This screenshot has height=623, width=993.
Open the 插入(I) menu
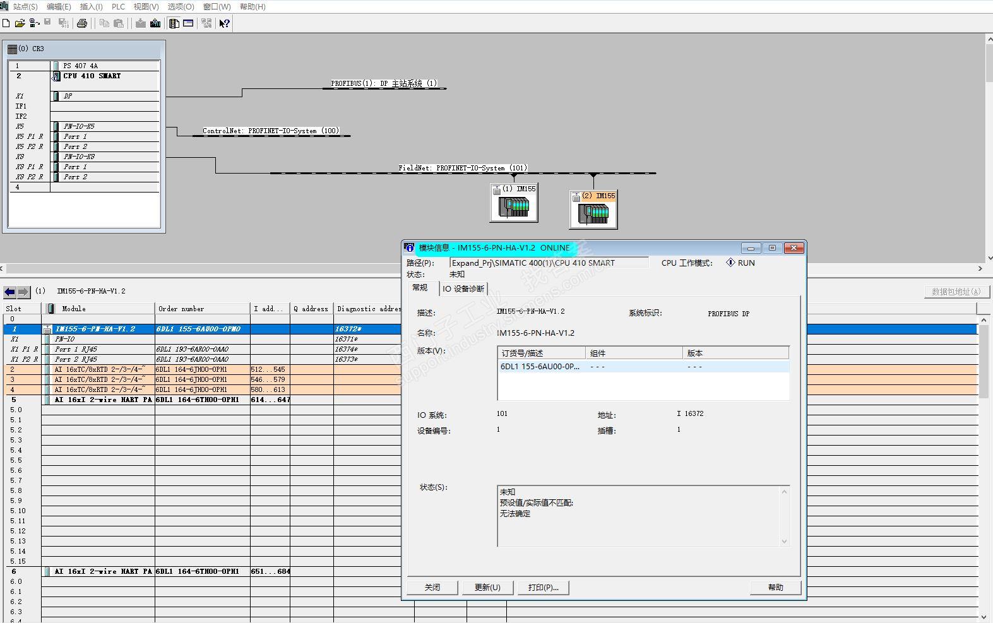[92, 6]
